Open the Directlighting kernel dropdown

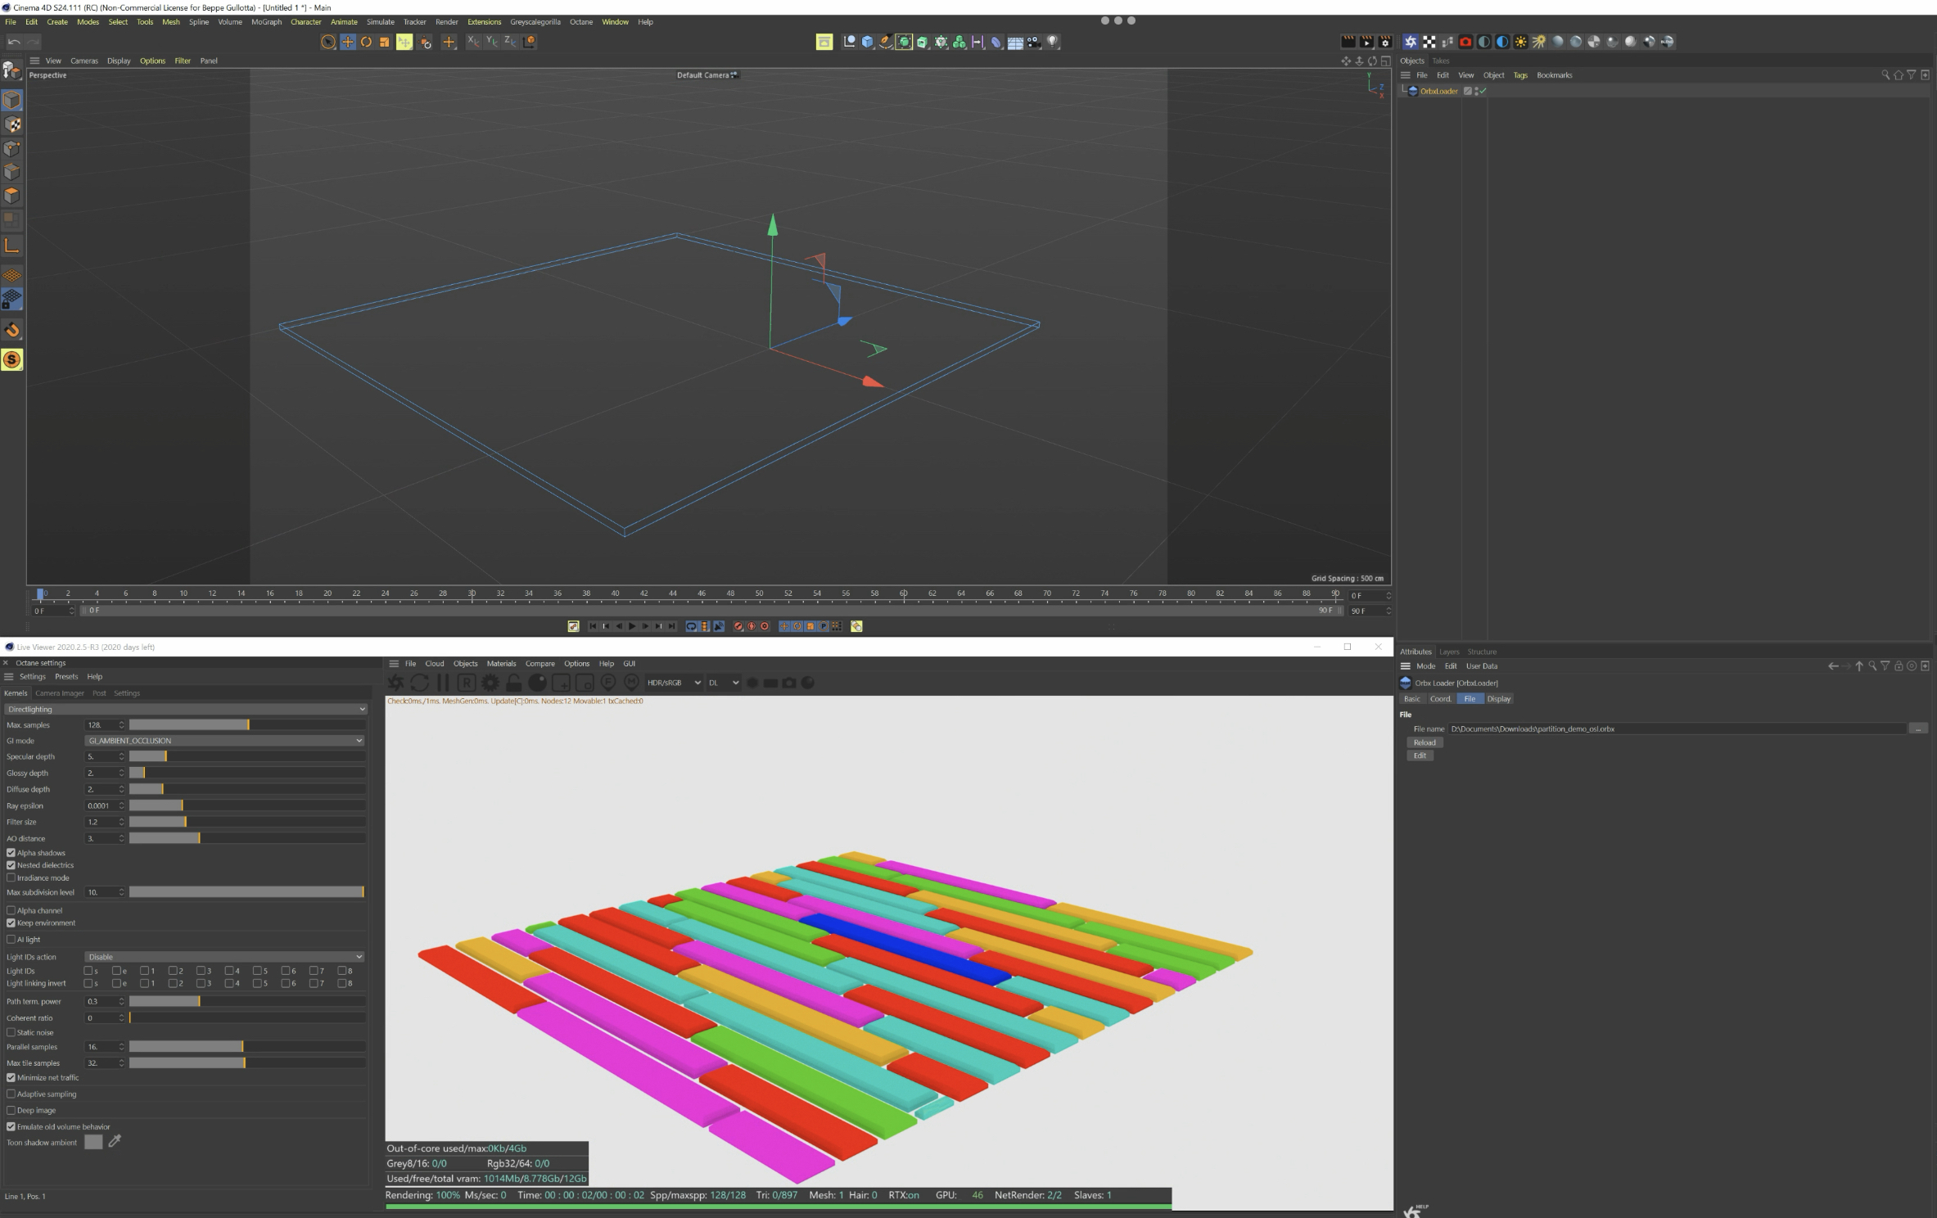pos(185,709)
